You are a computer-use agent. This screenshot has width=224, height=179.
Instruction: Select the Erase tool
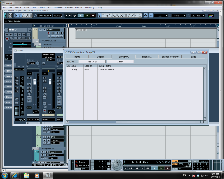(114, 15)
